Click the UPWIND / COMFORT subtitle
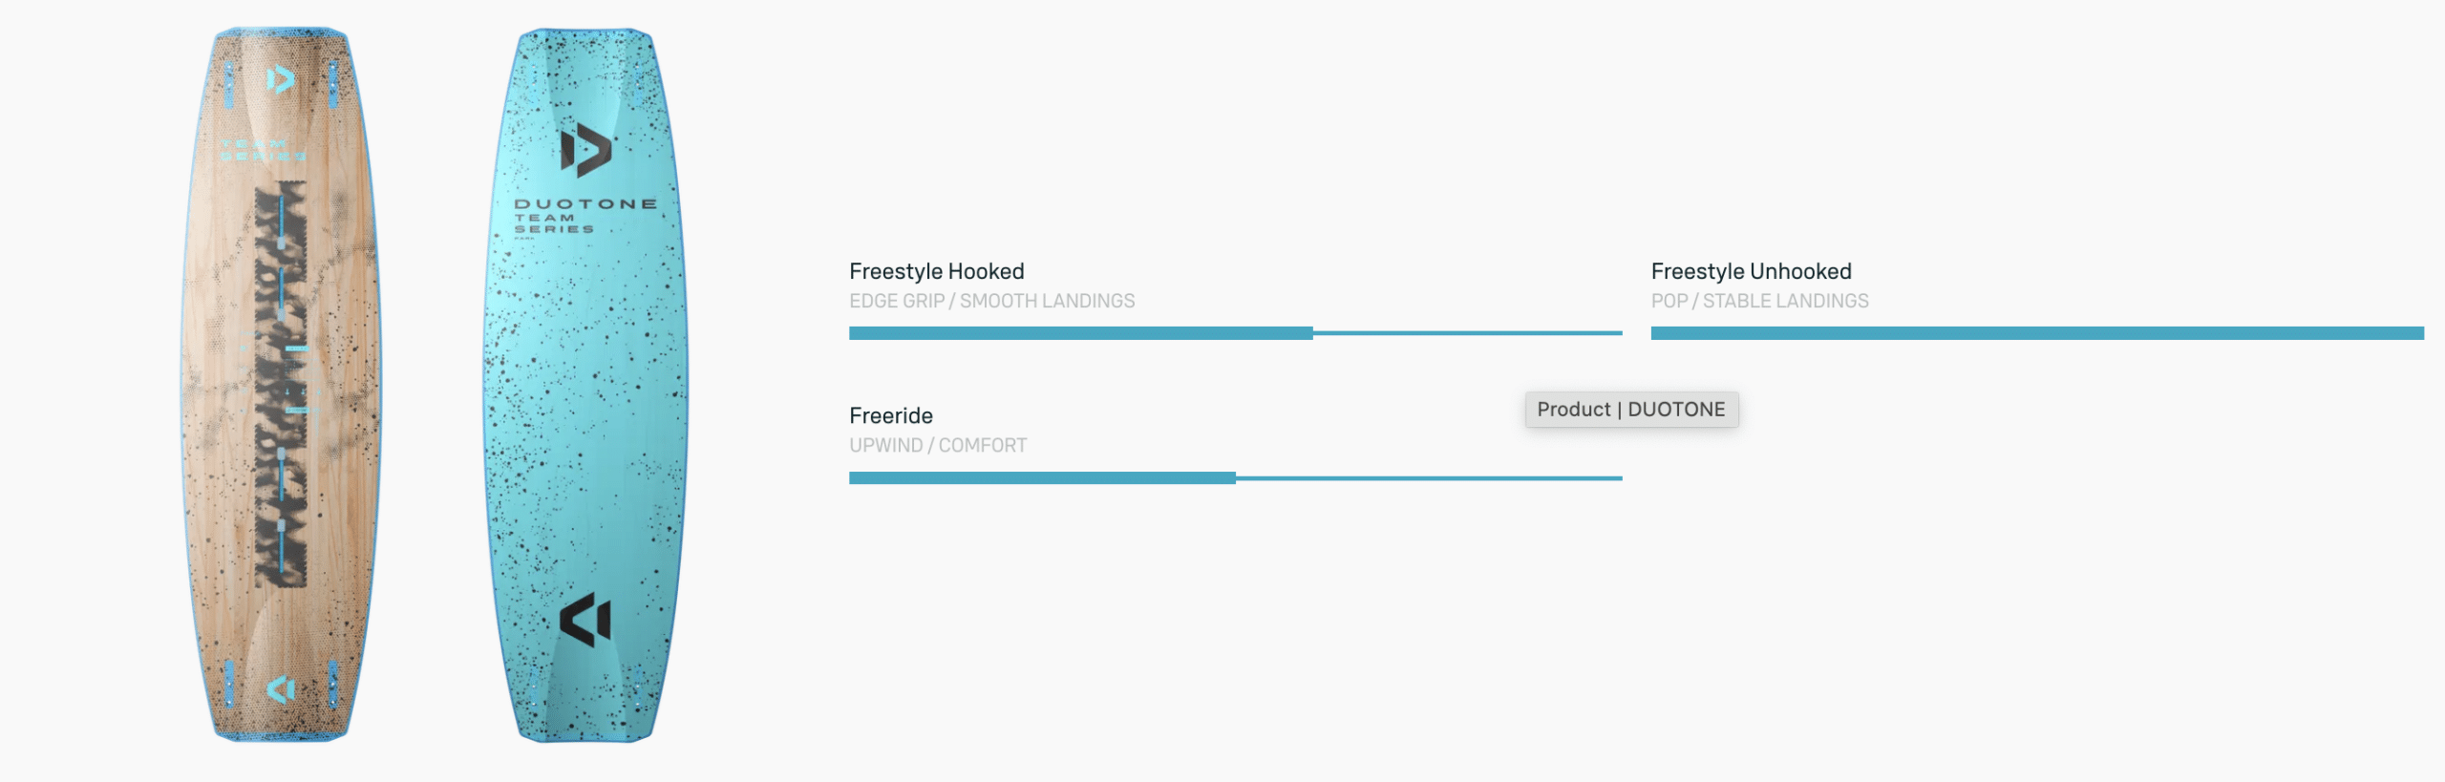This screenshot has height=782, width=2445. [938, 445]
